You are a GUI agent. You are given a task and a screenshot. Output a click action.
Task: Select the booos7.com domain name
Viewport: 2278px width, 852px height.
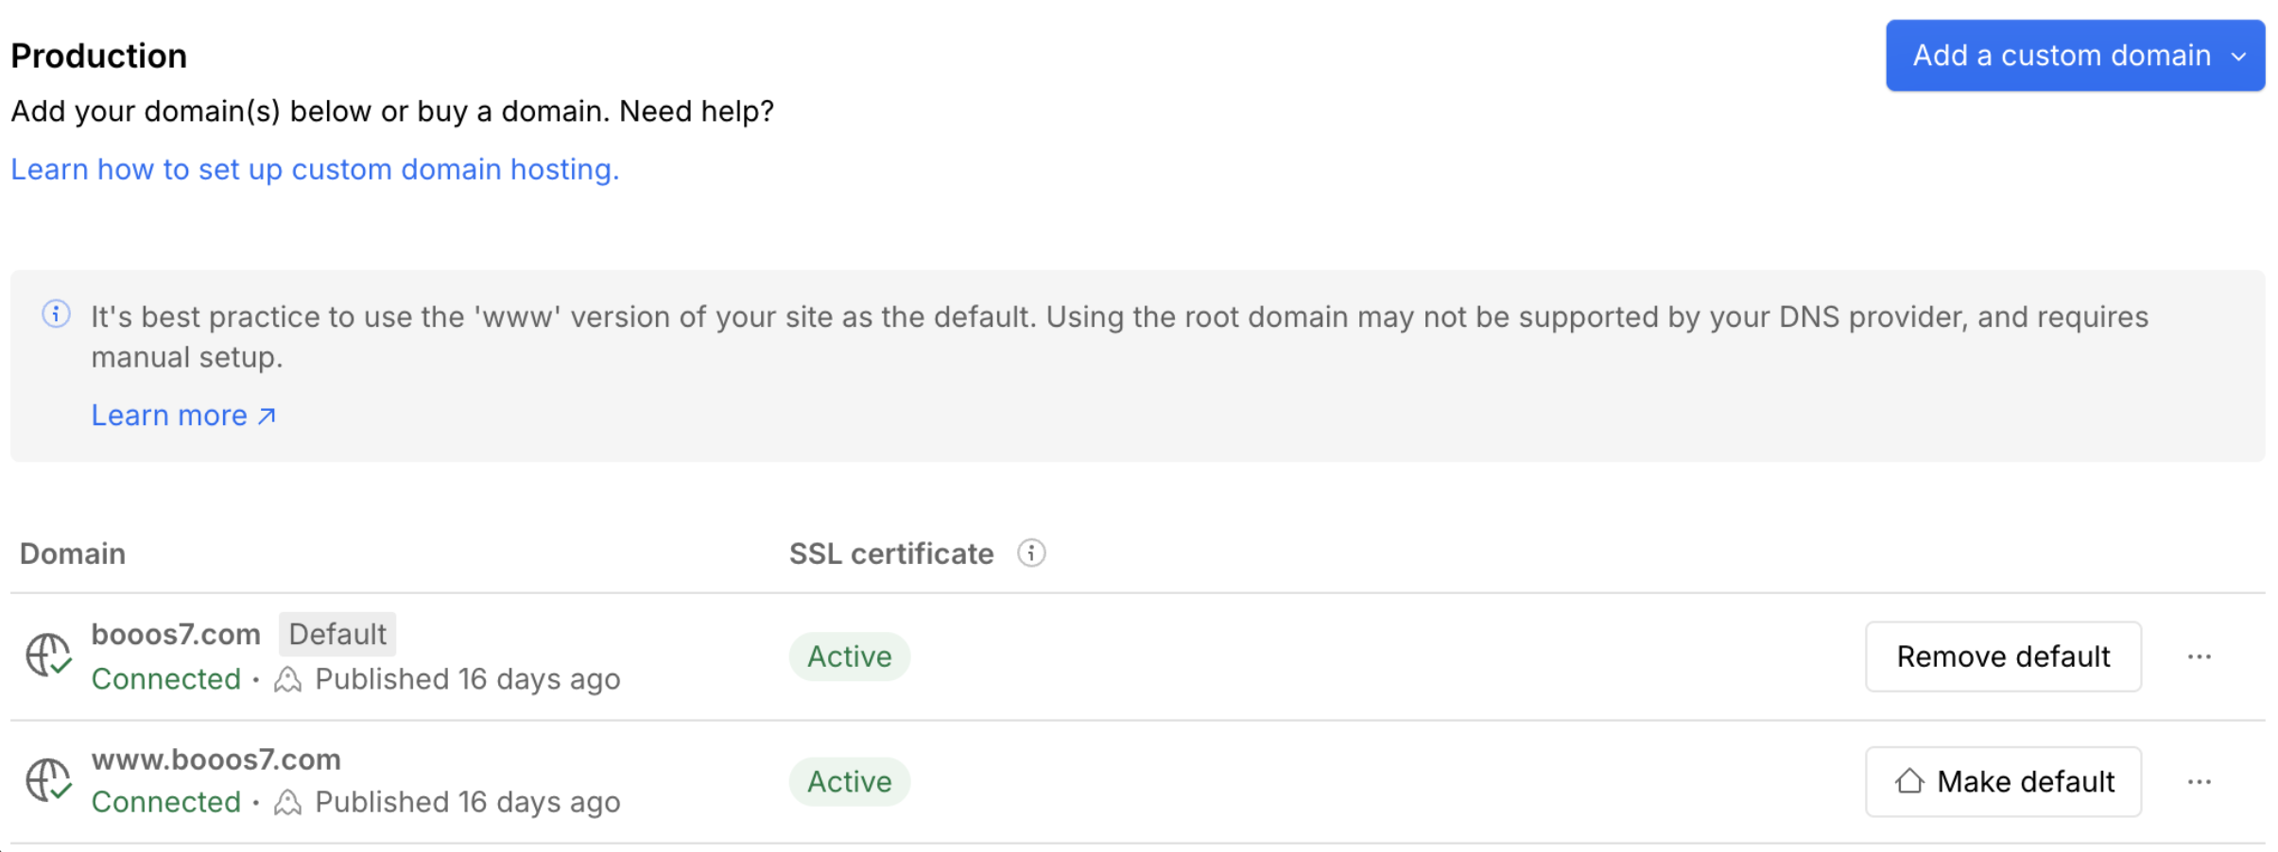[176, 634]
